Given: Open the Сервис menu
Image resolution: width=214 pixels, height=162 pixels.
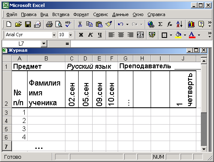Looking at the screenshot, I should pyautogui.click(x=100, y=14).
